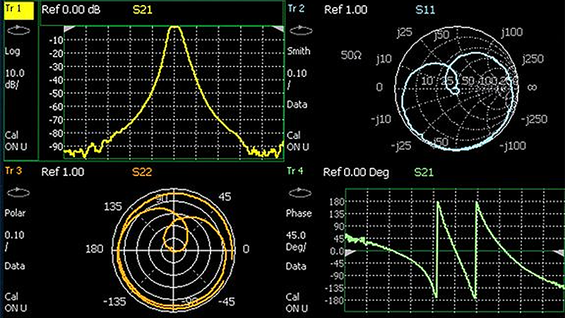
Task: Activate the Tr 3 trace tab
Action: pos(14,171)
